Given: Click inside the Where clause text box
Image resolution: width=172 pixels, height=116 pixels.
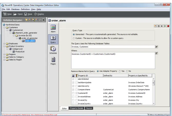Looking at the screenshot, I should 113,61.
